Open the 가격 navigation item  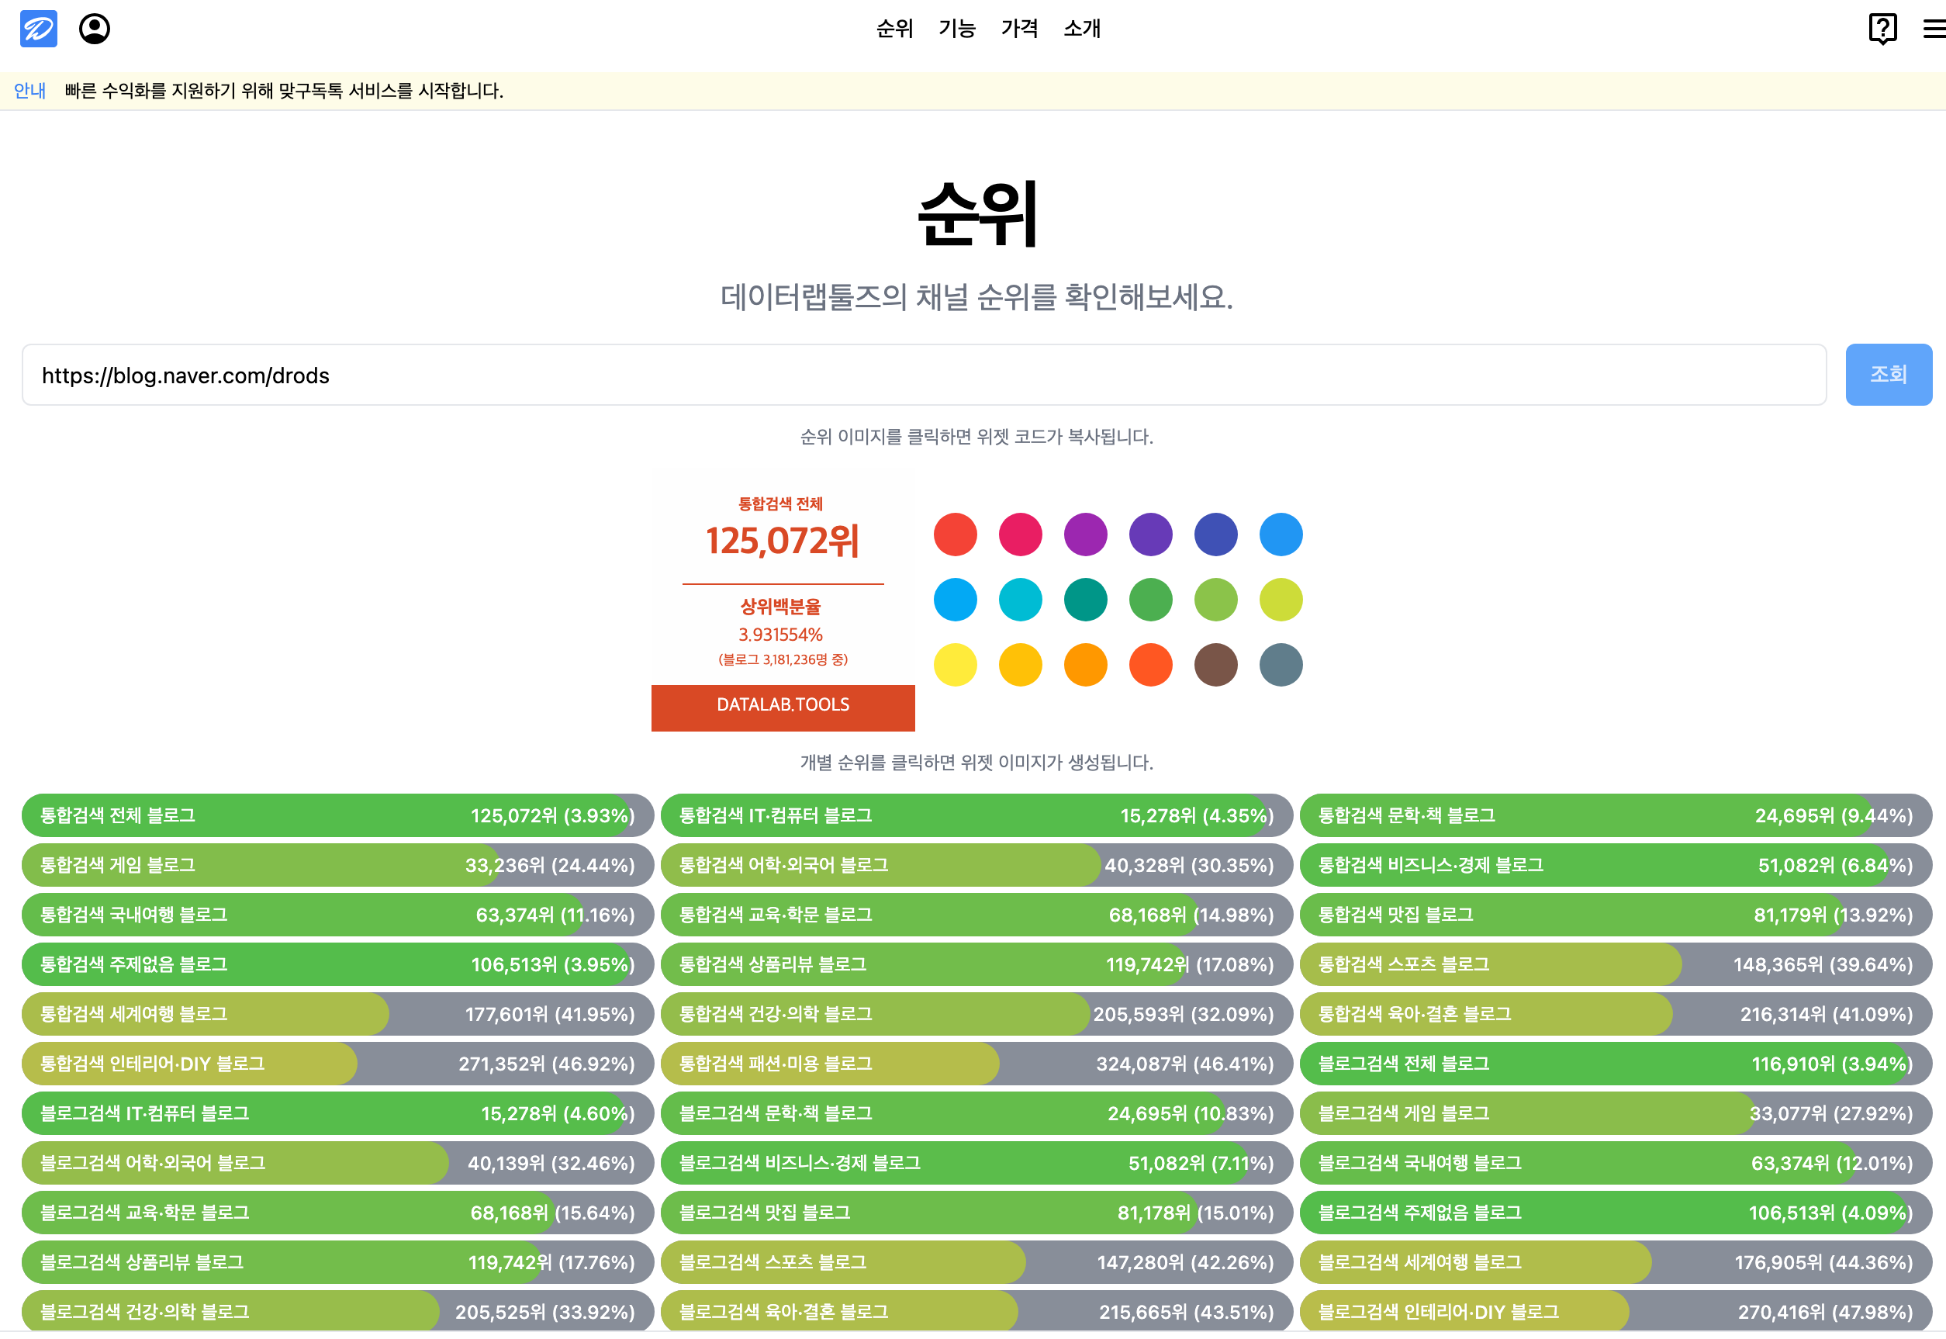point(1019,29)
